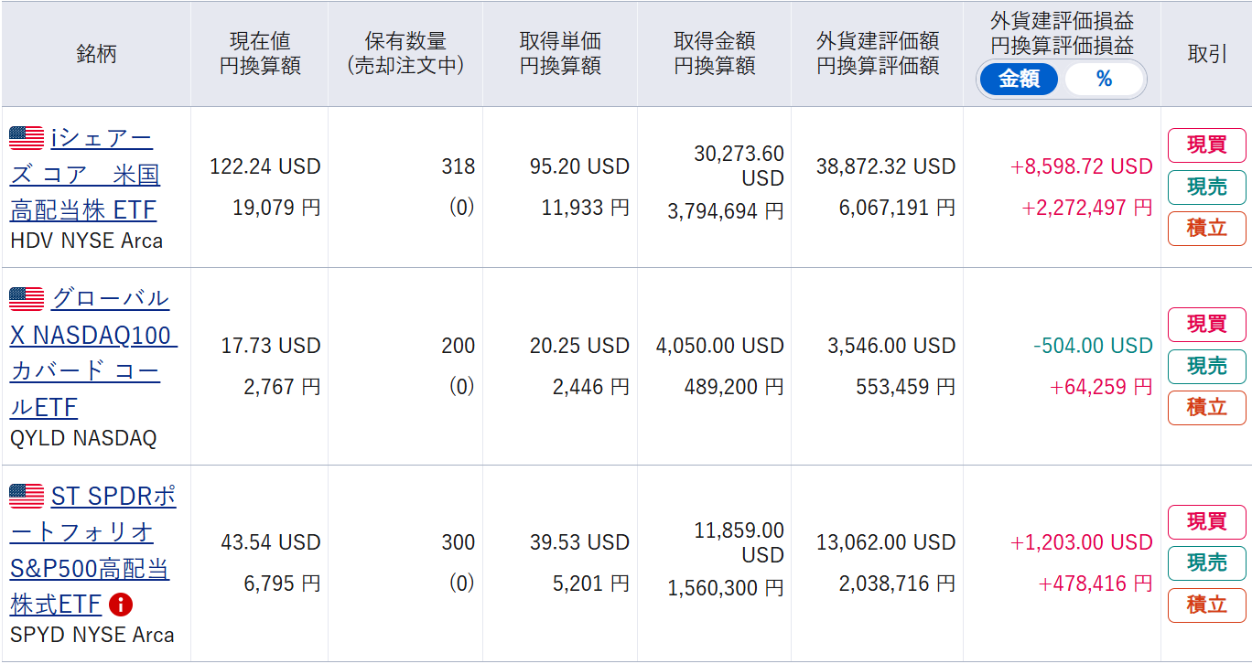Click the red info icon beside SPYD
The image size is (1252, 664).
(x=120, y=605)
